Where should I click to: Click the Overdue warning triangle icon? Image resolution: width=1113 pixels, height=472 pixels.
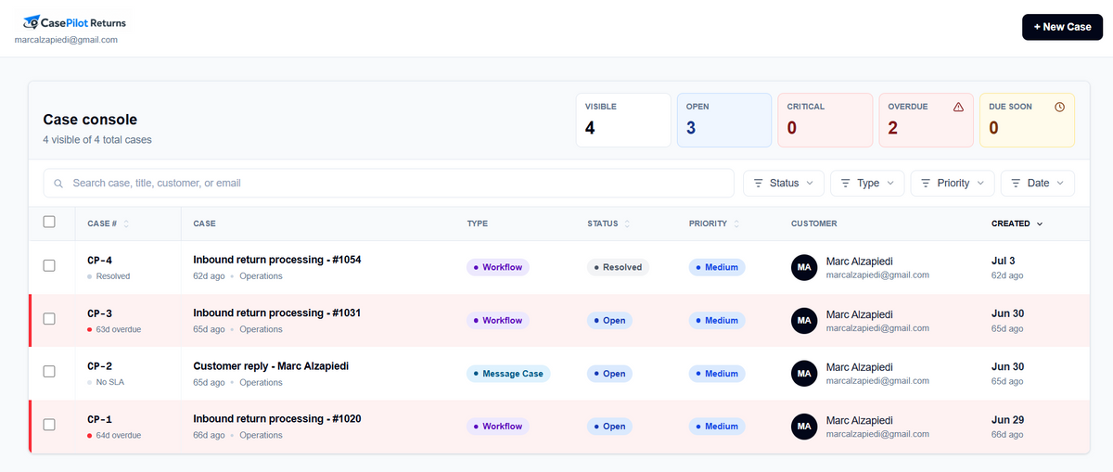point(958,107)
